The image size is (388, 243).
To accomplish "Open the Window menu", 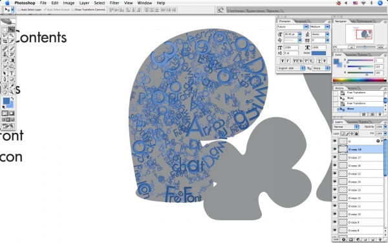I will point(144,3).
